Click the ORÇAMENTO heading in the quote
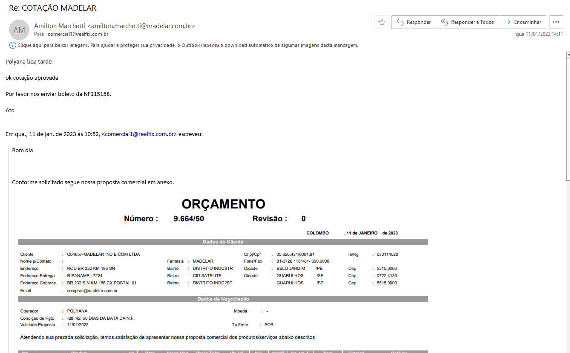 point(223,204)
